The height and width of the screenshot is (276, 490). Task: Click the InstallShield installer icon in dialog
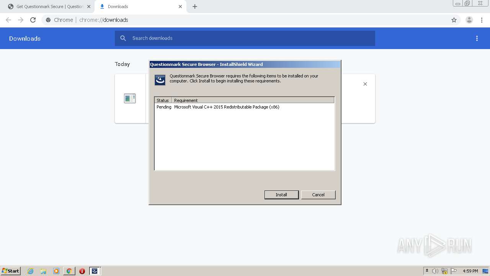tap(160, 80)
